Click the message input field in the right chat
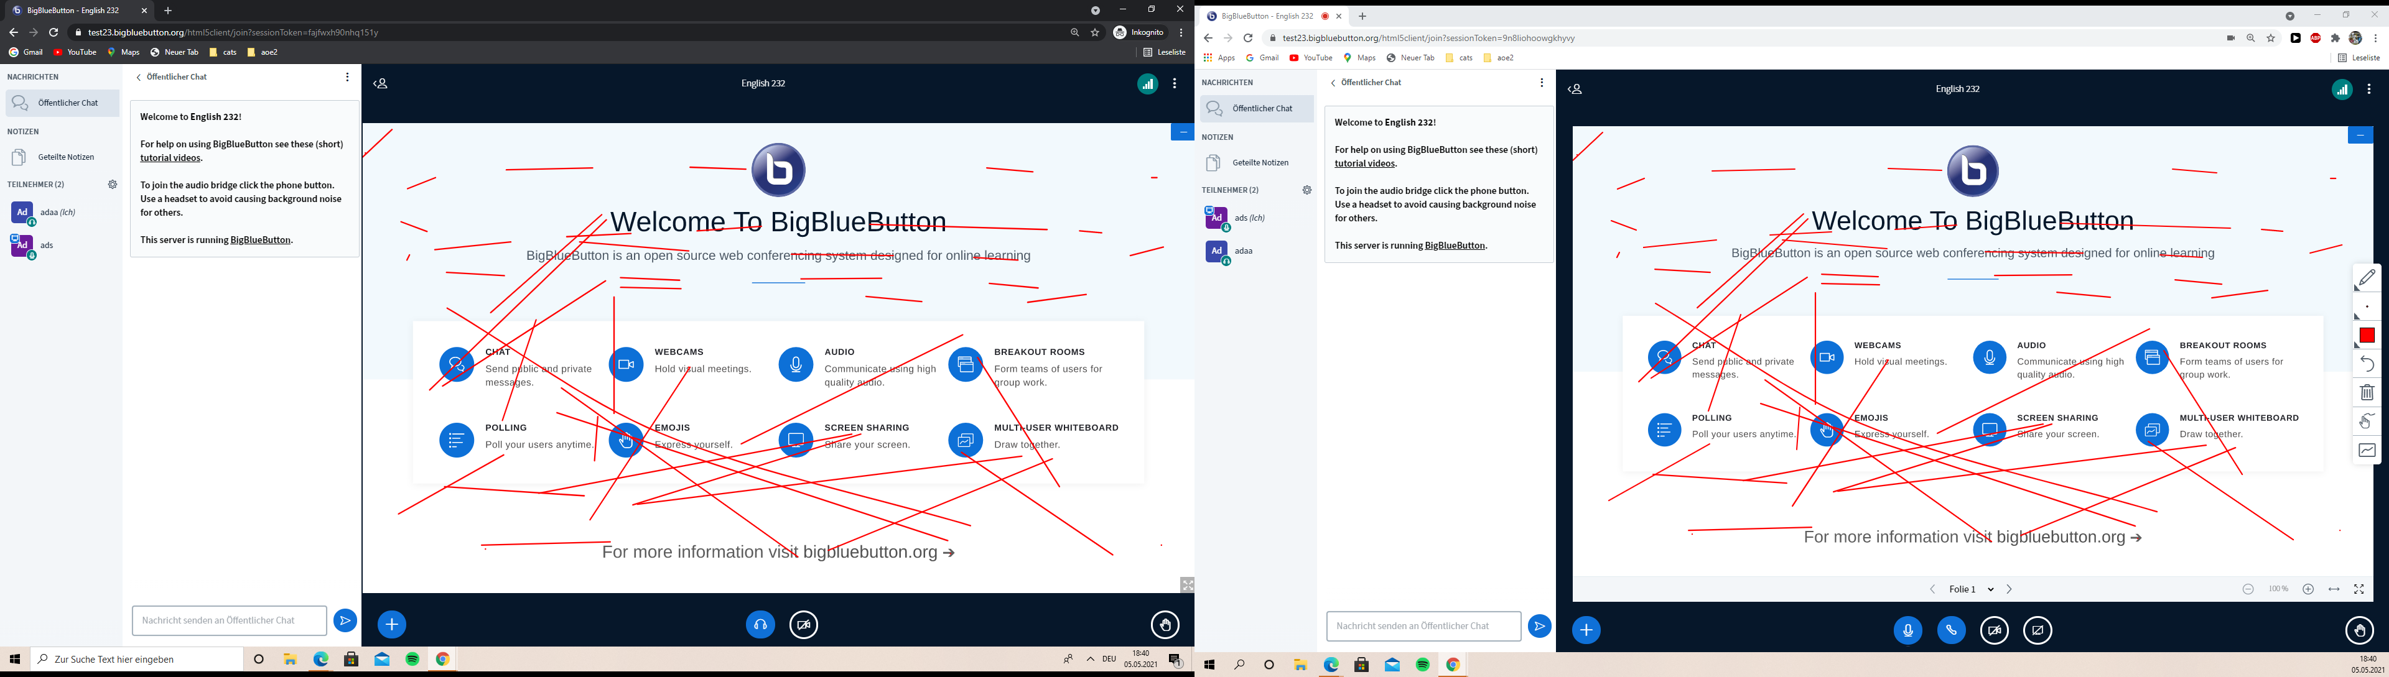 pos(1423,626)
